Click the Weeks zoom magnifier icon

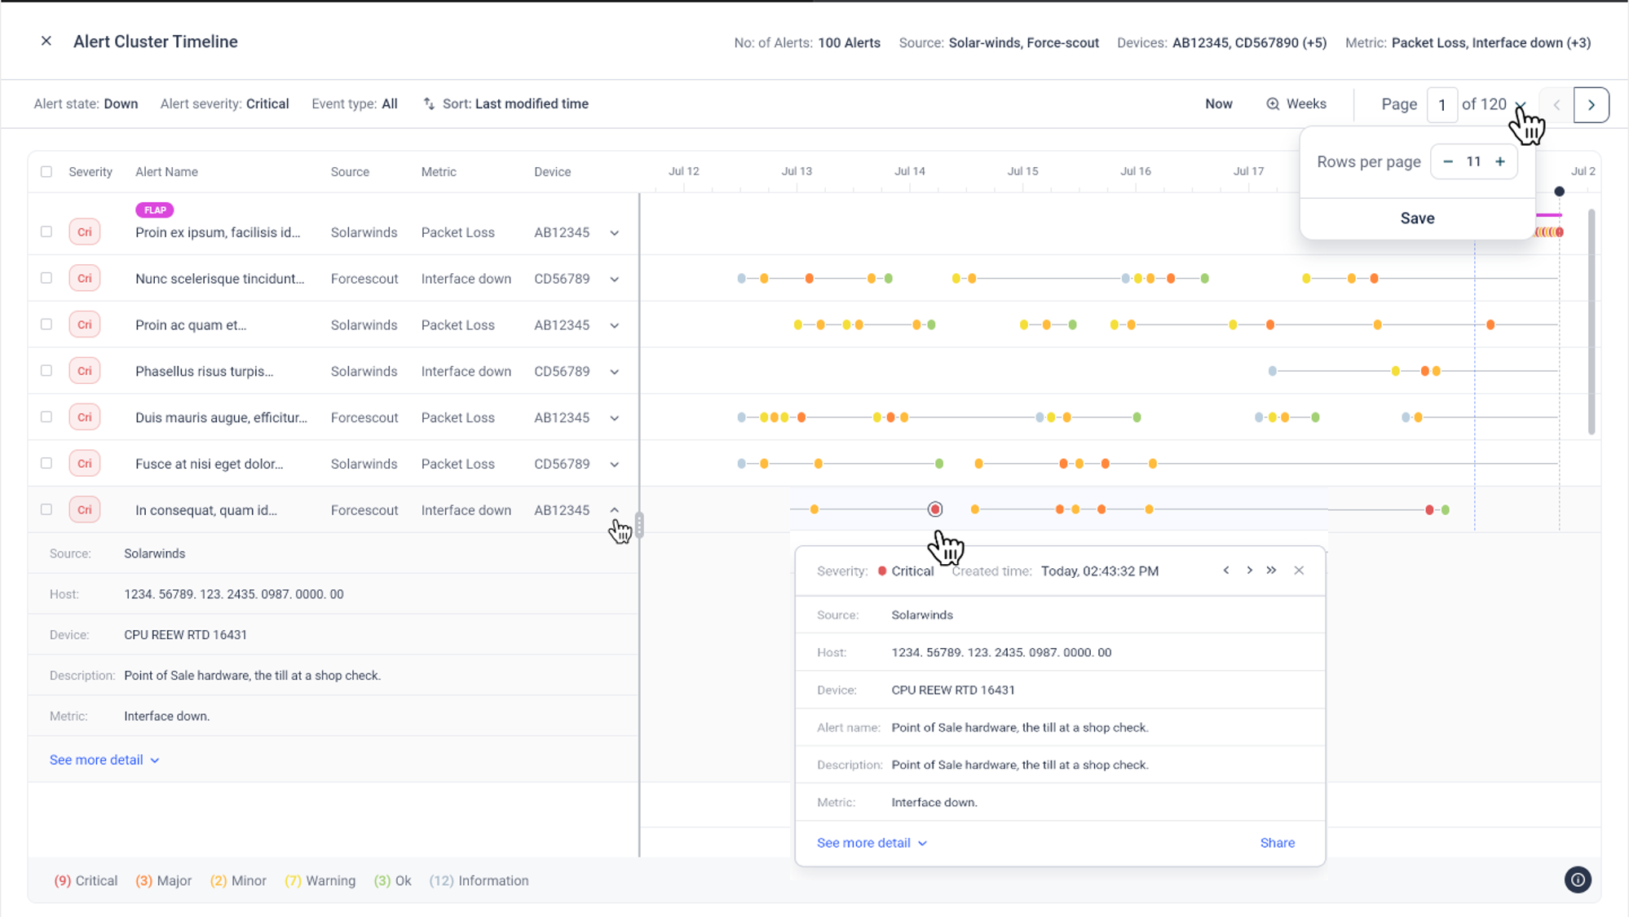point(1272,104)
